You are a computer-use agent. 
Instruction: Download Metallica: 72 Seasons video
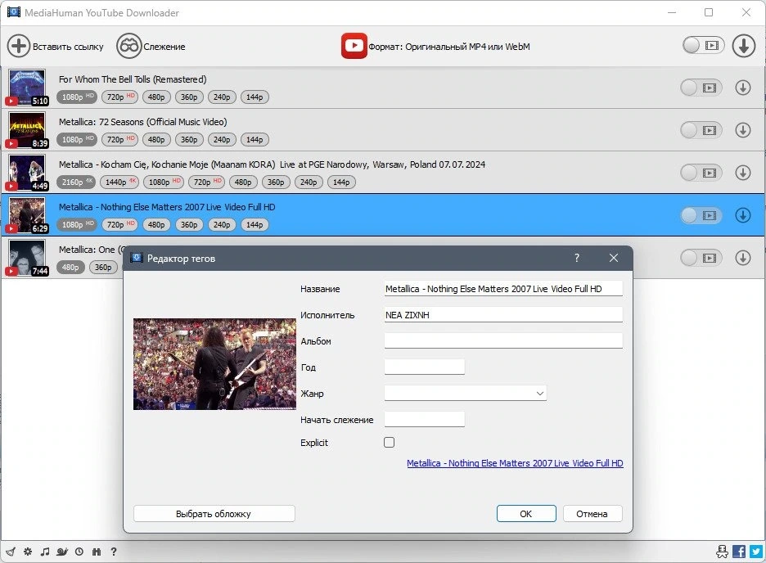(742, 130)
